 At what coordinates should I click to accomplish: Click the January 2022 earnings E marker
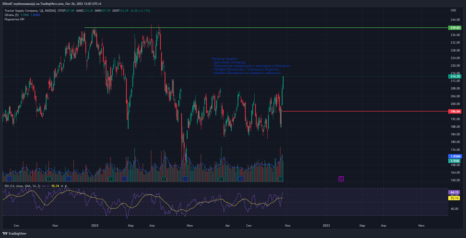[111, 179]
